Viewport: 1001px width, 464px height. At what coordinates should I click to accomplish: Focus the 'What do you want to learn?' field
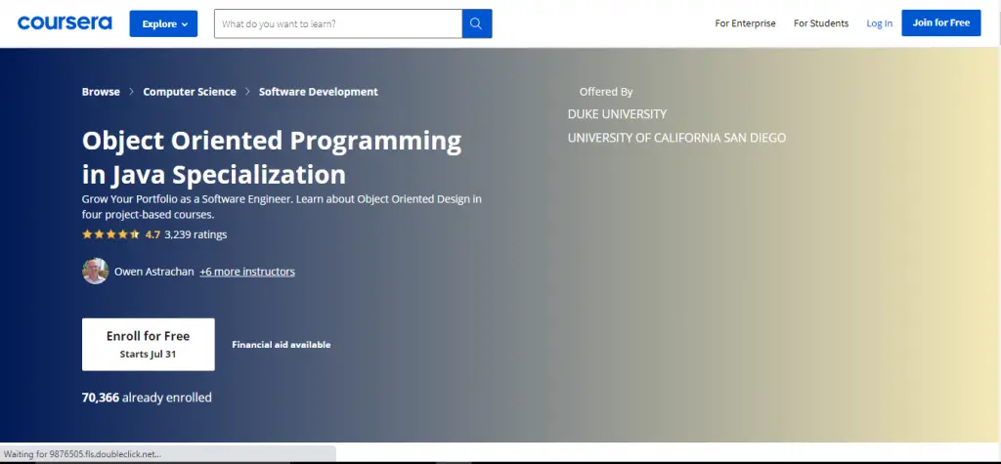click(x=338, y=23)
